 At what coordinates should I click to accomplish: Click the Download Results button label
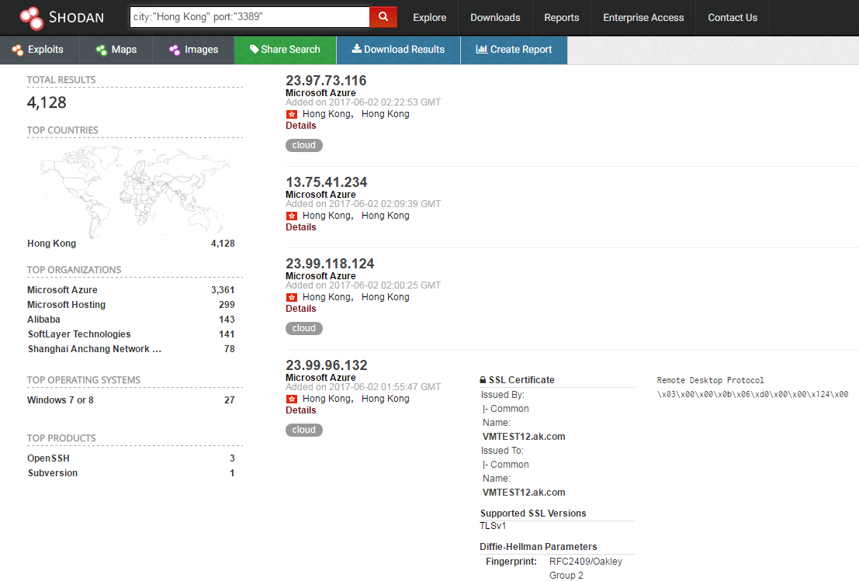click(x=404, y=50)
